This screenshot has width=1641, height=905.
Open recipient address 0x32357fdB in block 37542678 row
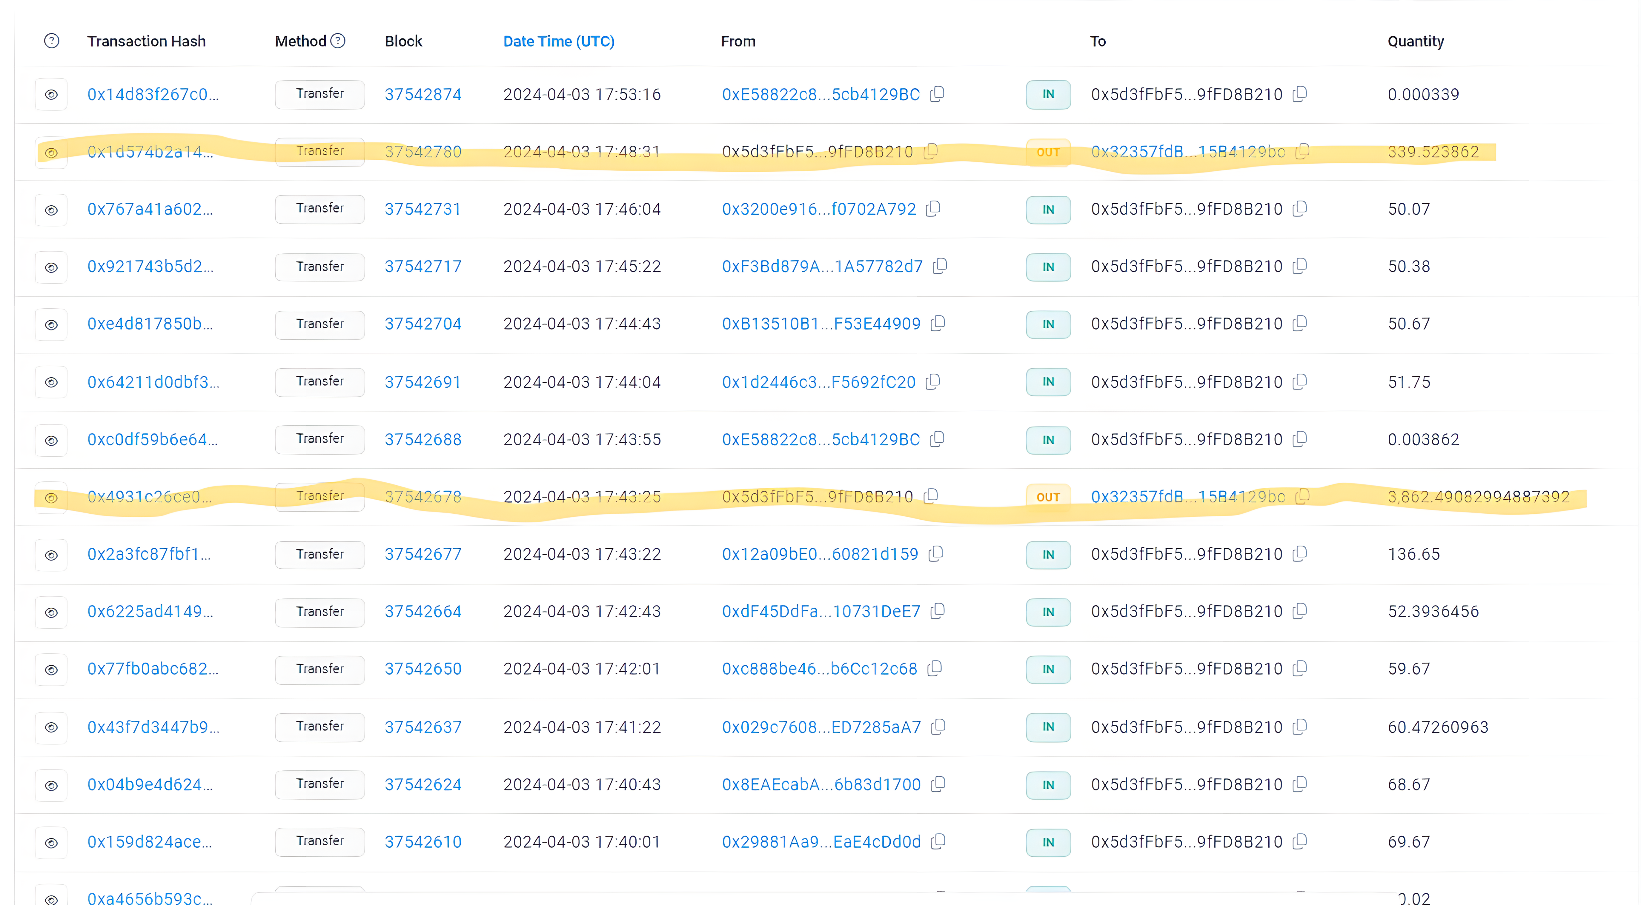[x=1187, y=497]
